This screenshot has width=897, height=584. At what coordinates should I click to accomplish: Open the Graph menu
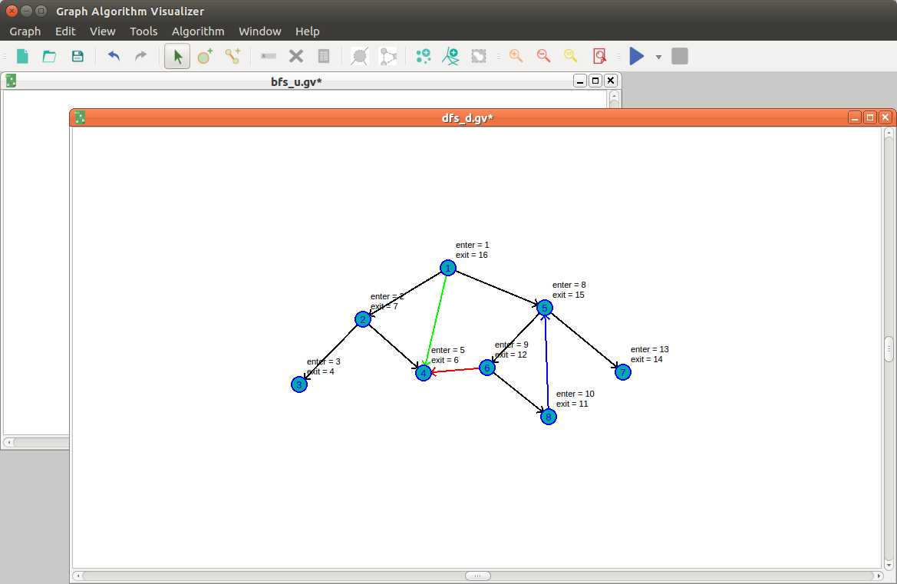[25, 31]
